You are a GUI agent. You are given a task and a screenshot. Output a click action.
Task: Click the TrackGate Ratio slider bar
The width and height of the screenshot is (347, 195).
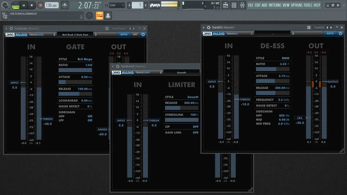pyautogui.click(x=75, y=70)
